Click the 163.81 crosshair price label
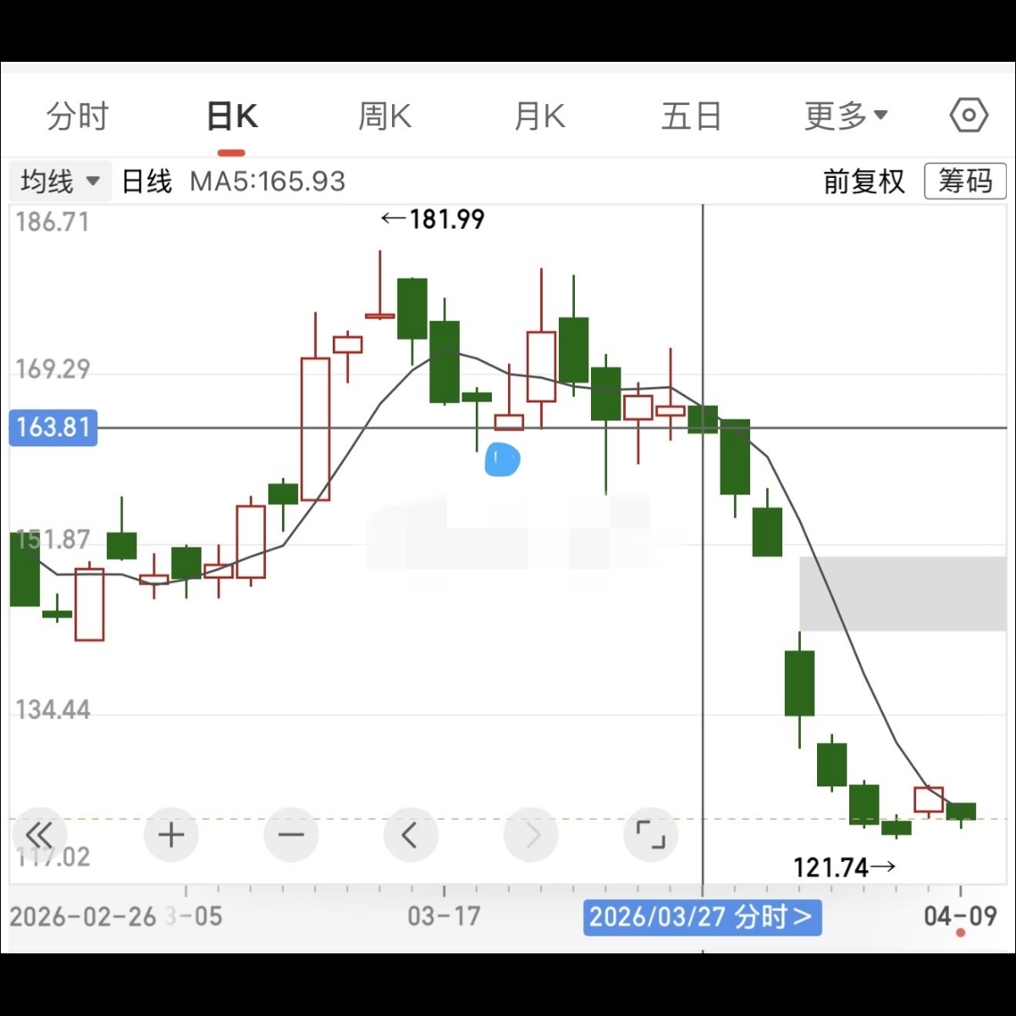The image size is (1016, 1016). click(52, 428)
